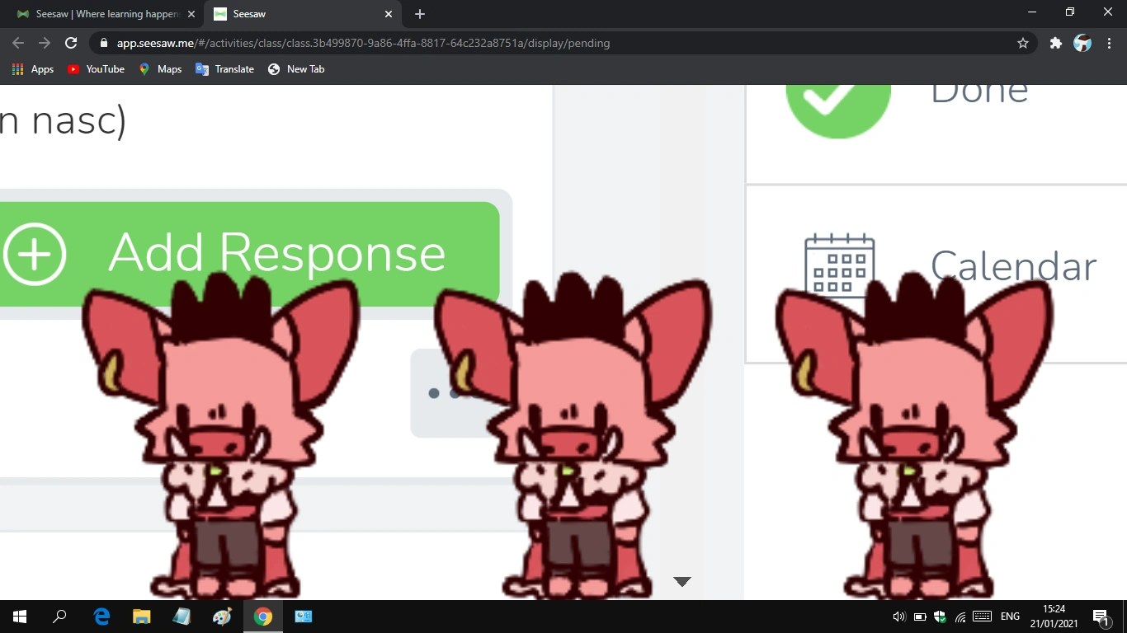Expand the small down arrow triangle
1127x633 pixels.
click(681, 581)
